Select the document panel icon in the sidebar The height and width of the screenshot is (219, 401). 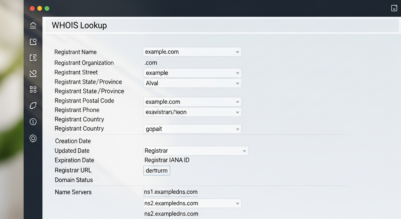click(33, 58)
